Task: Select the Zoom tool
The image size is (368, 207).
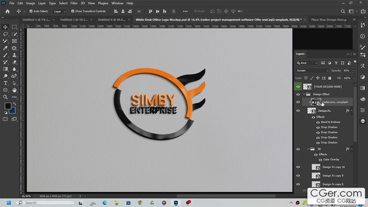Action: [x=5, y=97]
